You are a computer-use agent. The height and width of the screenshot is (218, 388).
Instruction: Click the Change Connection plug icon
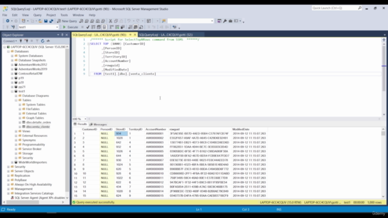point(13,27)
